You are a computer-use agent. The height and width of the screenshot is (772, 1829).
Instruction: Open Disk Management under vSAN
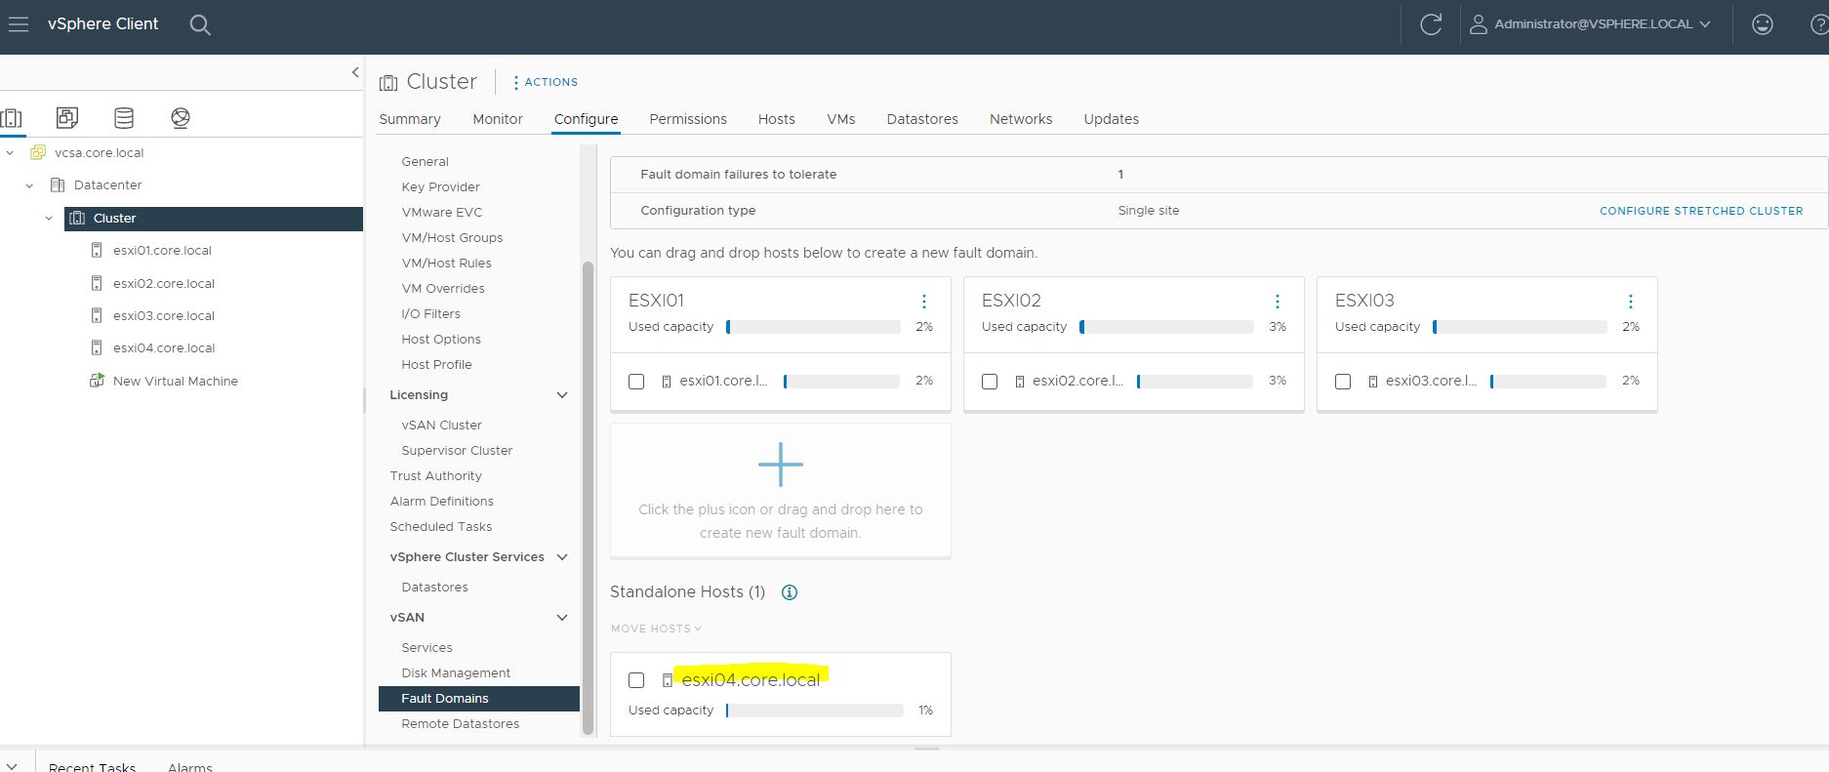pos(456,673)
